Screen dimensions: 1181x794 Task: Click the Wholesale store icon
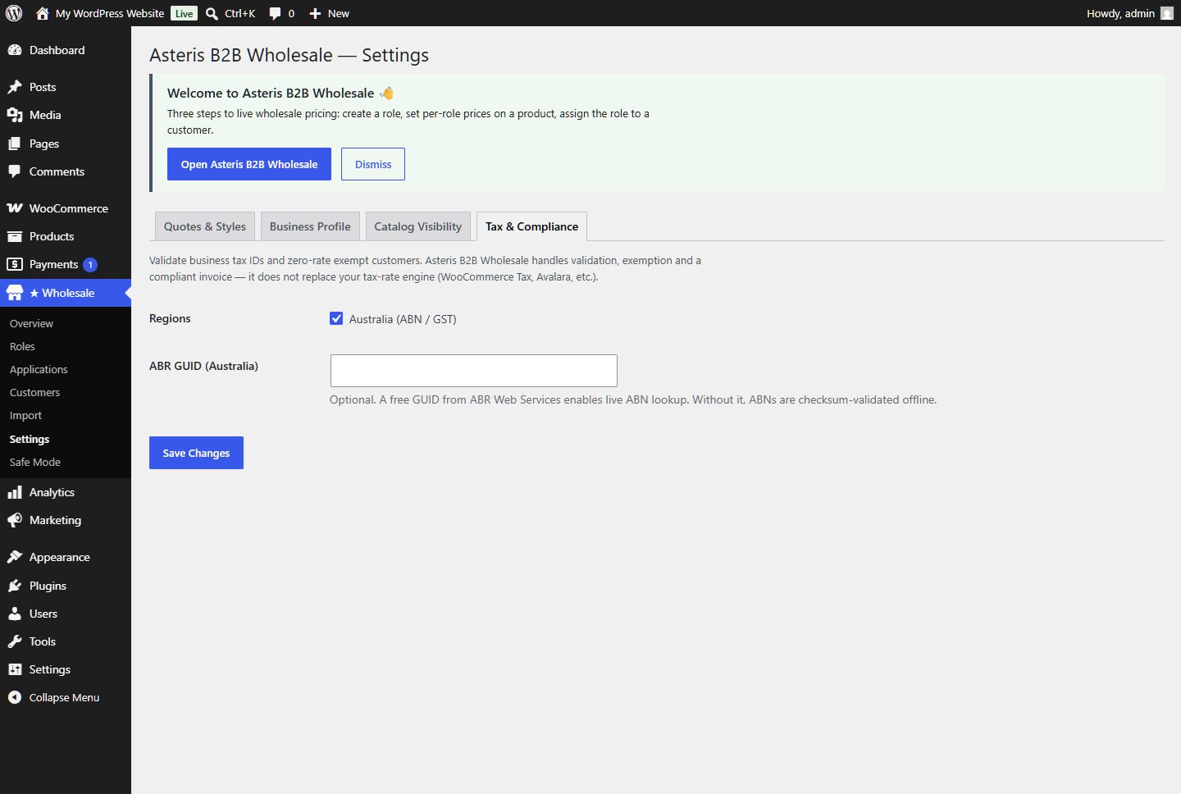point(15,293)
